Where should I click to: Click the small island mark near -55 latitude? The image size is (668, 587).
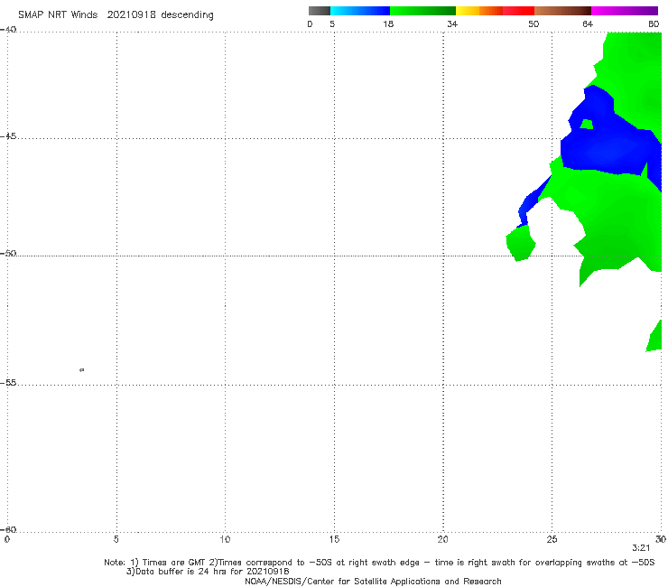point(82,370)
